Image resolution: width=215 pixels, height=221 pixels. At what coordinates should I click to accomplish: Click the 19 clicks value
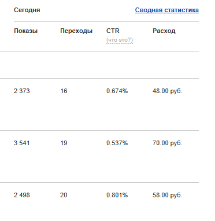(x=64, y=143)
